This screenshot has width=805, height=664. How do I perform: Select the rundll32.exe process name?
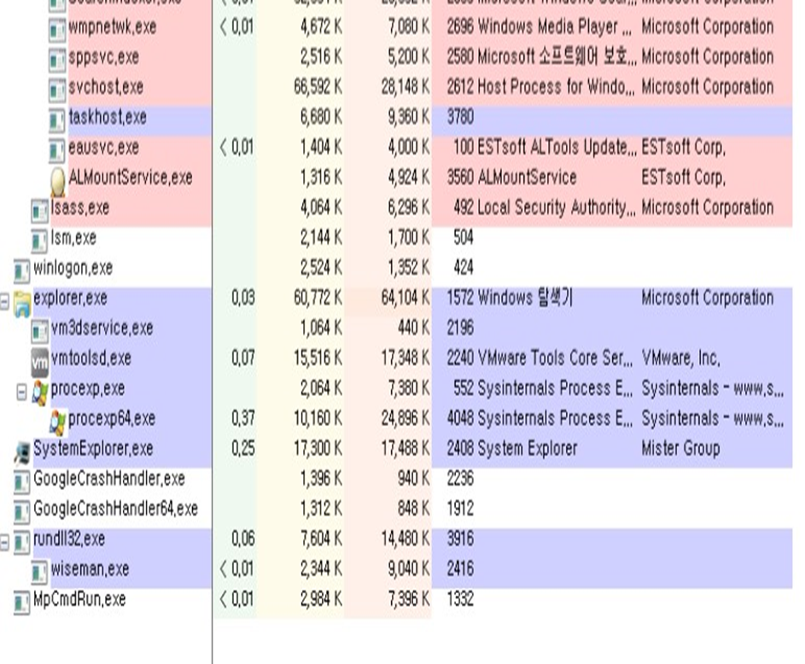pos(69,539)
